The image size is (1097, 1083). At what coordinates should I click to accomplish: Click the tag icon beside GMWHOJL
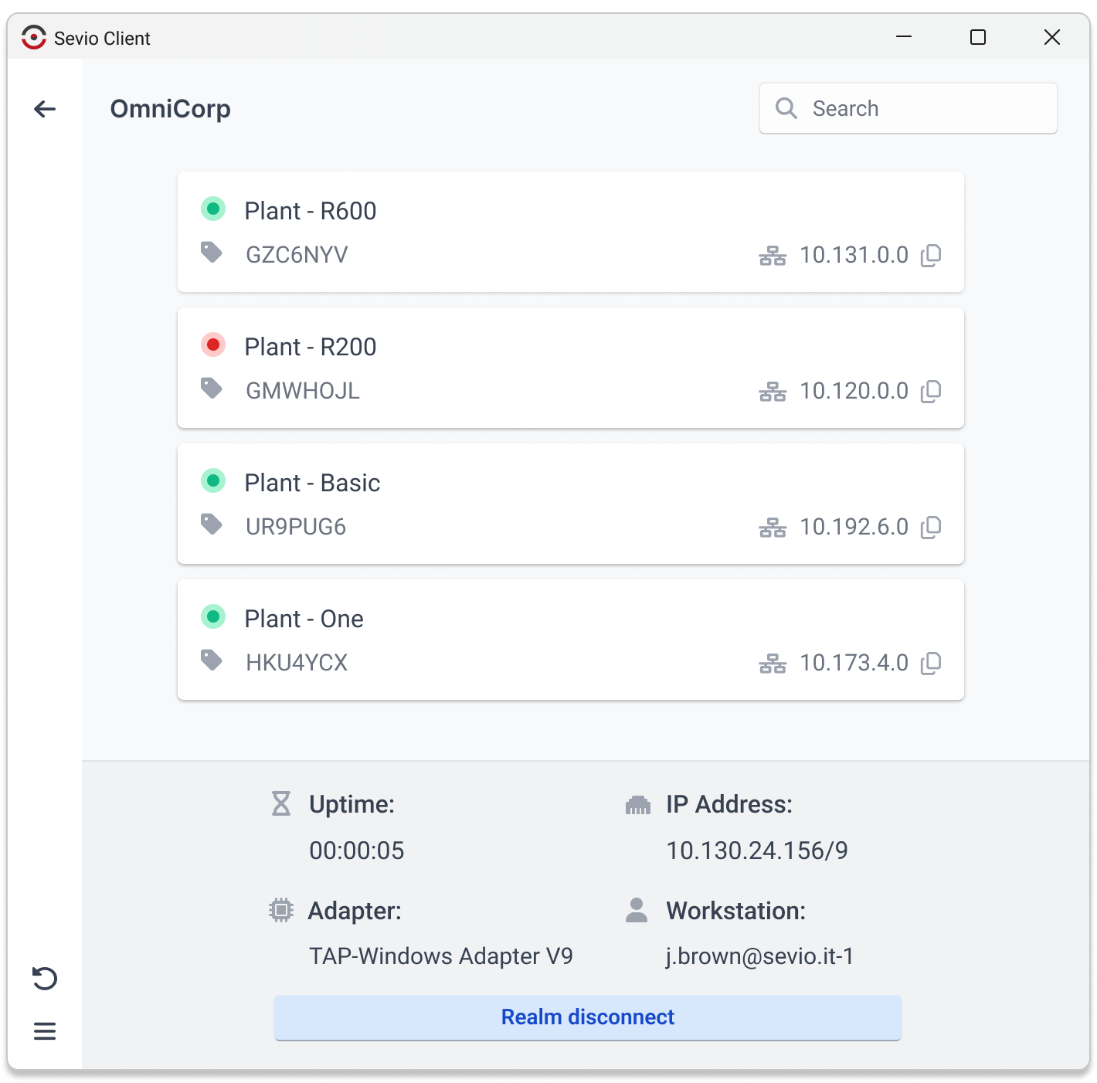(212, 388)
